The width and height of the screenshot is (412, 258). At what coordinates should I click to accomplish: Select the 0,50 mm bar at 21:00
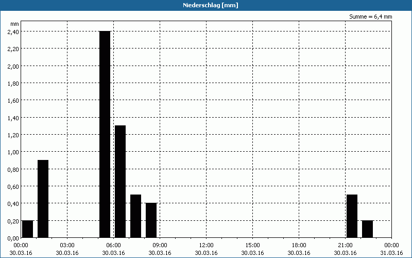coord(352,216)
